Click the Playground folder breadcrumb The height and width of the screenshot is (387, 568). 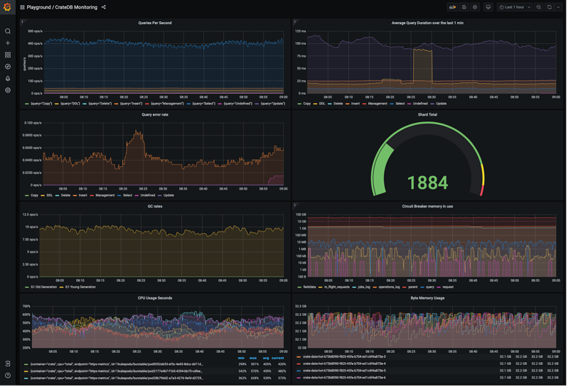pyautogui.click(x=38, y=7)
